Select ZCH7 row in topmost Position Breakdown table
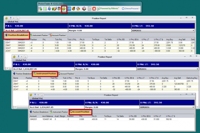Screen dimensions: 200x133 pyautogui.click(x=100, y=51)
